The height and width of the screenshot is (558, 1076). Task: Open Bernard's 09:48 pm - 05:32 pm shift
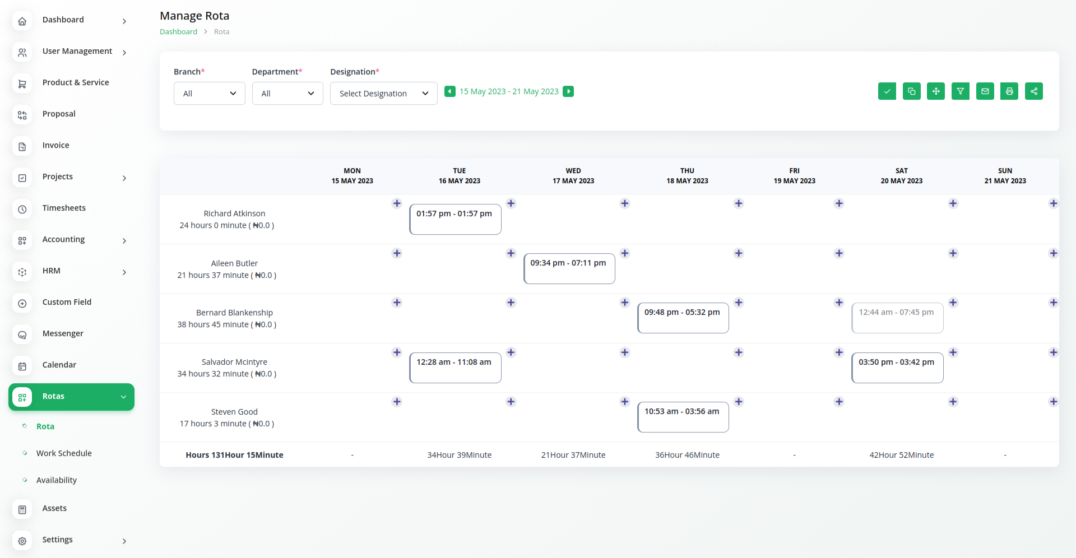[x=683, y=318]
